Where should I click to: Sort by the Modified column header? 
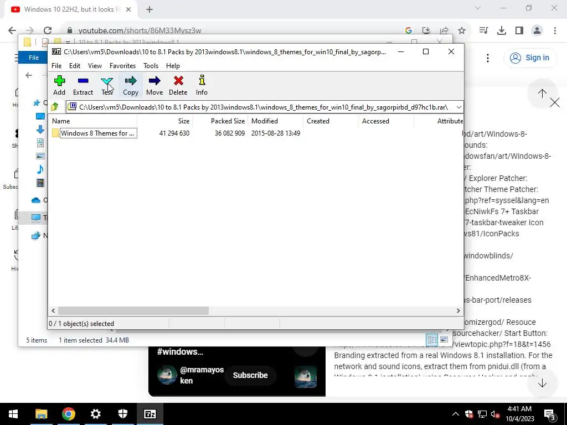(276, 121)
